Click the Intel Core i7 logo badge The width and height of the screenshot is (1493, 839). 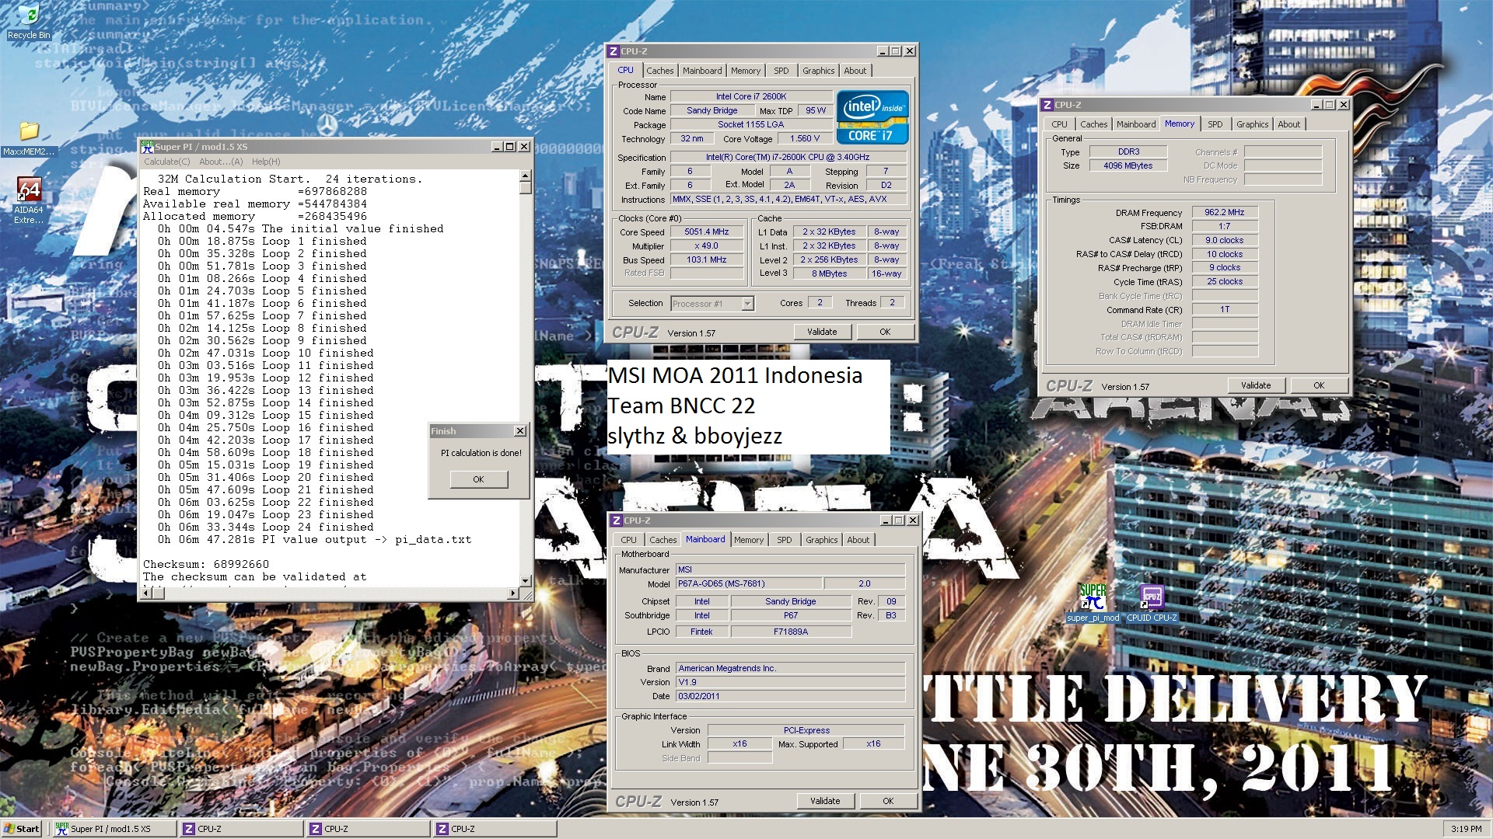pos(872,117)
